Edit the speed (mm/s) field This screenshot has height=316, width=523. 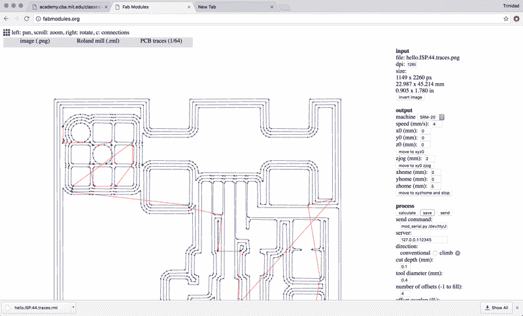pos(437,124)
